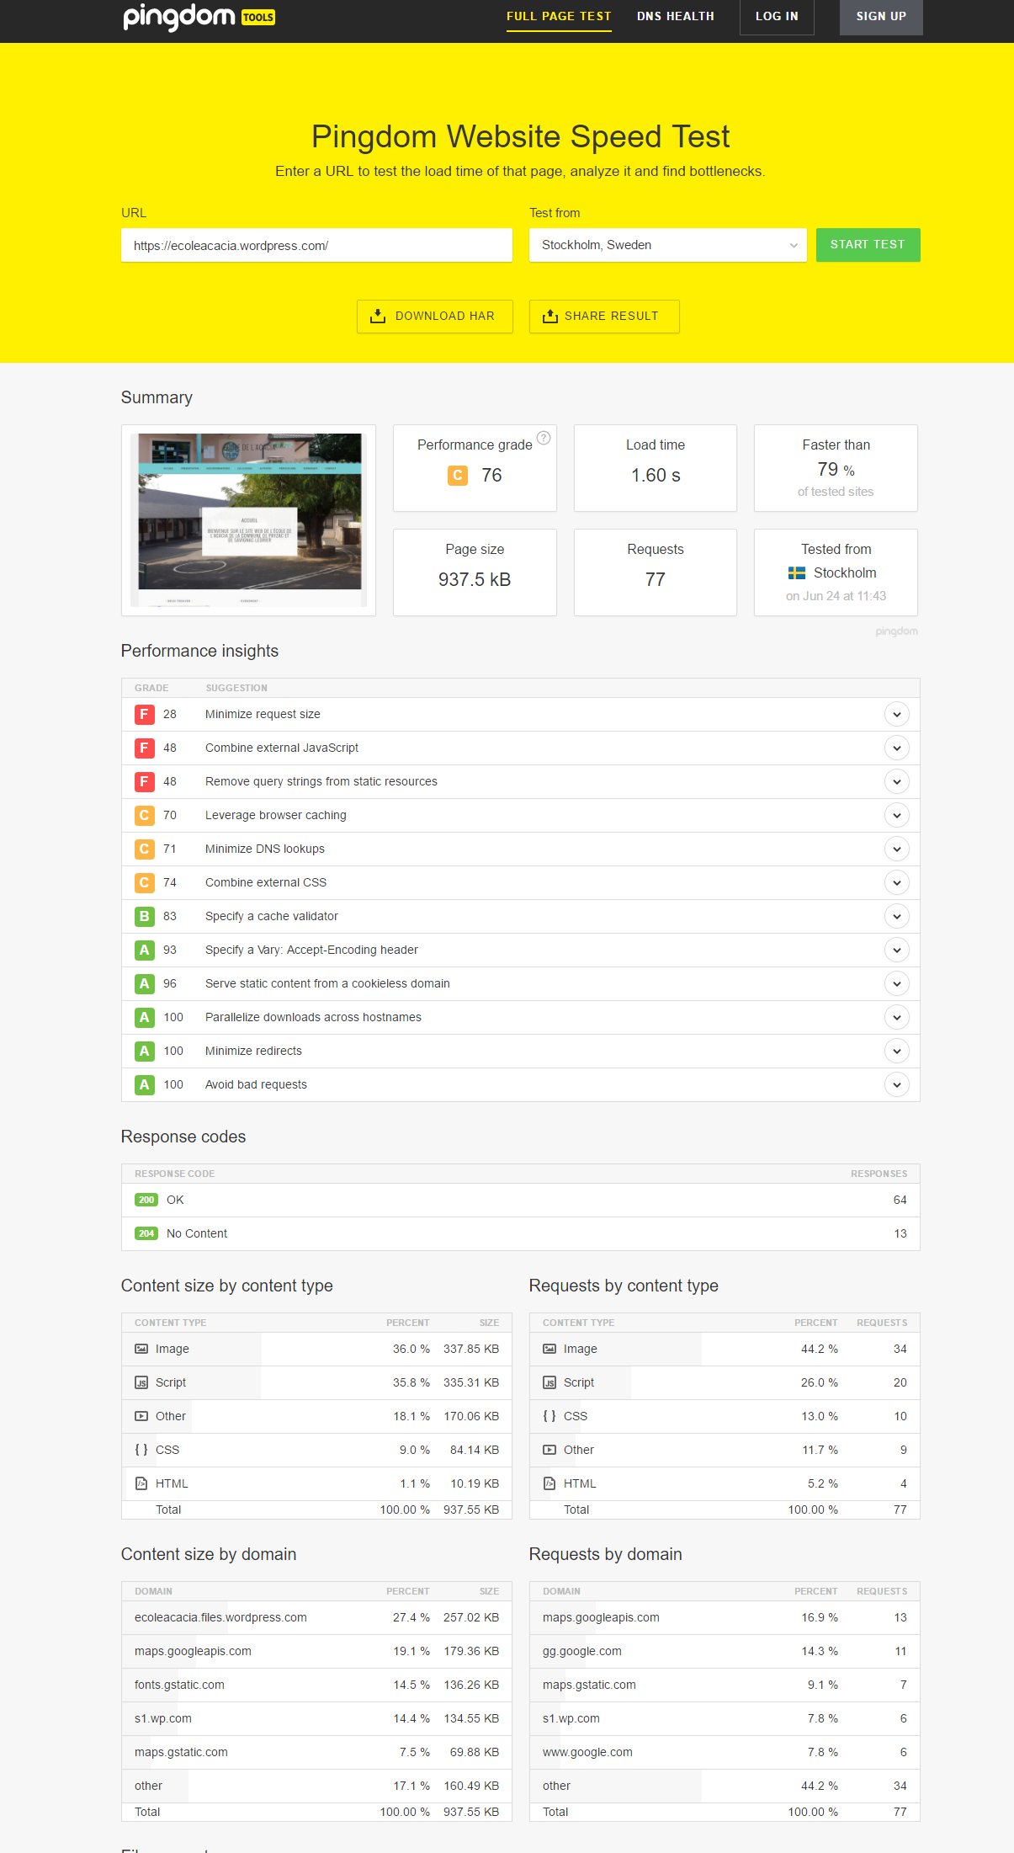
Task: Click the 337.85 KB image size value
Action: 471,1349
